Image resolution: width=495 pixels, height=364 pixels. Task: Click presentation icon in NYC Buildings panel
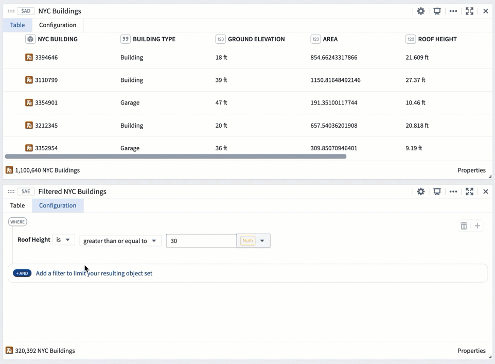[437, 11]
